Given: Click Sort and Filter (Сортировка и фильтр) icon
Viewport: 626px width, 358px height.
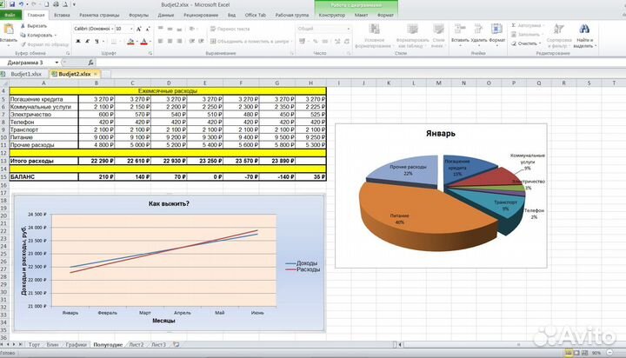Looking at the screenshot, I should pos(559,30).
